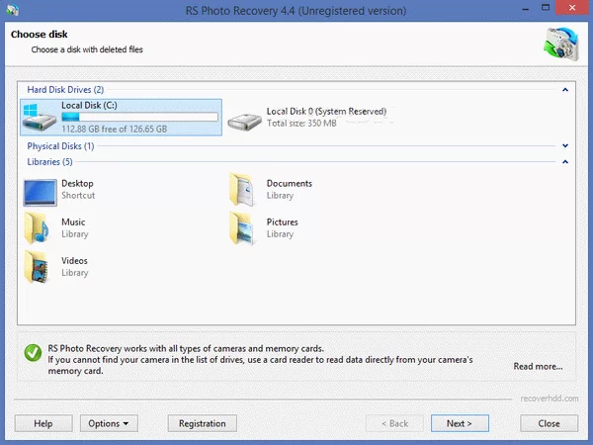Maximize the RS Photo Recovery window
The height and width of the screenshot is (445, 593).
coord(546,8)
